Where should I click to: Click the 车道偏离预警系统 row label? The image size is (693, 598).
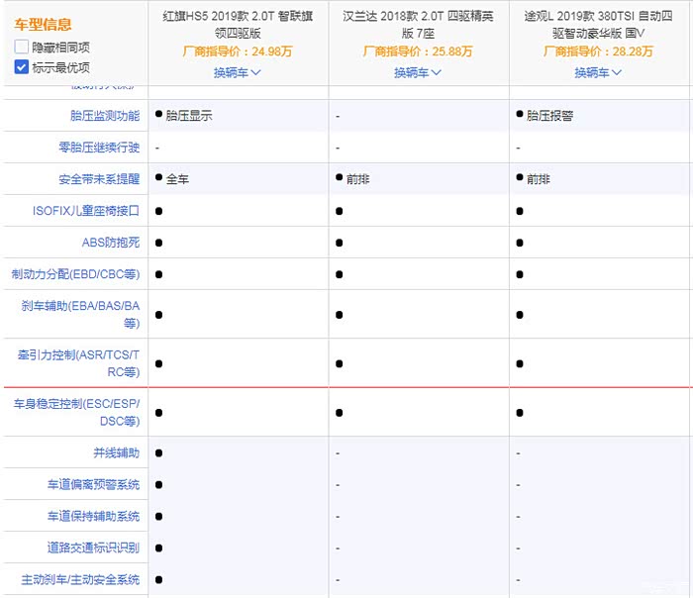93,484
